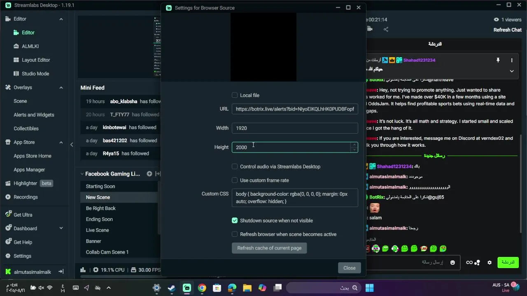Open Apps Store Home
Viewport: 527px width, 296px height.
[33, 156]
